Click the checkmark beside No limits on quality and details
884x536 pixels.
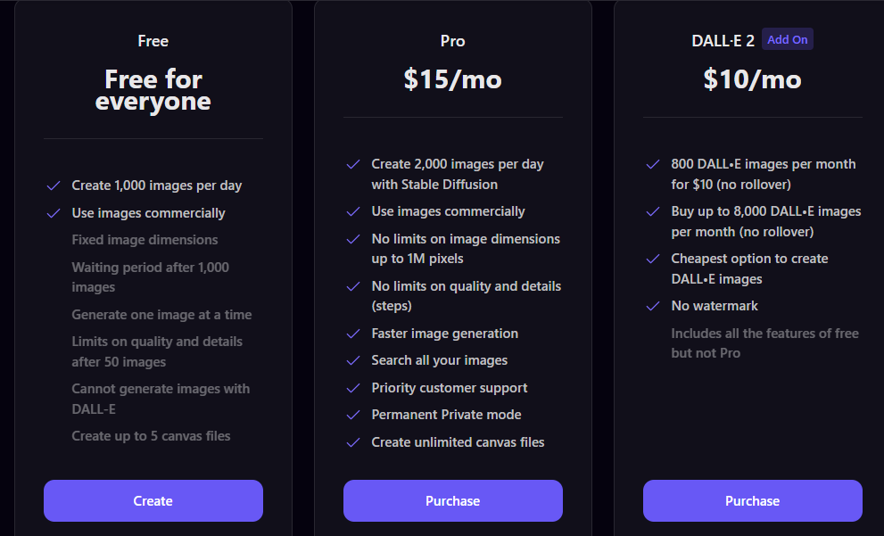coord(353,286)
